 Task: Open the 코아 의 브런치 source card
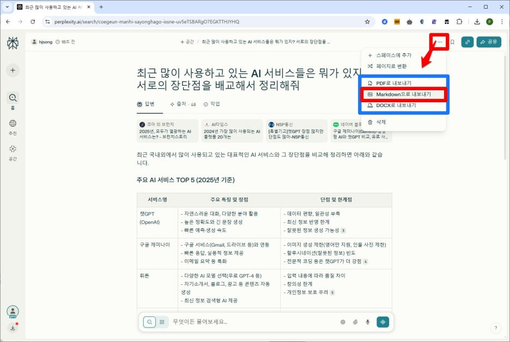(167, 130)
